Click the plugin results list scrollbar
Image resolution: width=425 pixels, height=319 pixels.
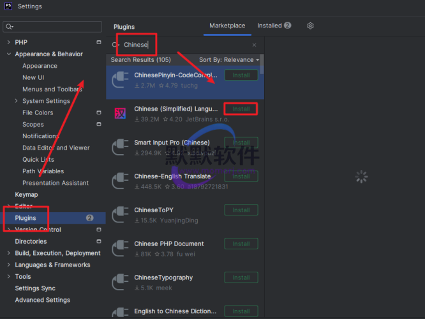[262, 65]
